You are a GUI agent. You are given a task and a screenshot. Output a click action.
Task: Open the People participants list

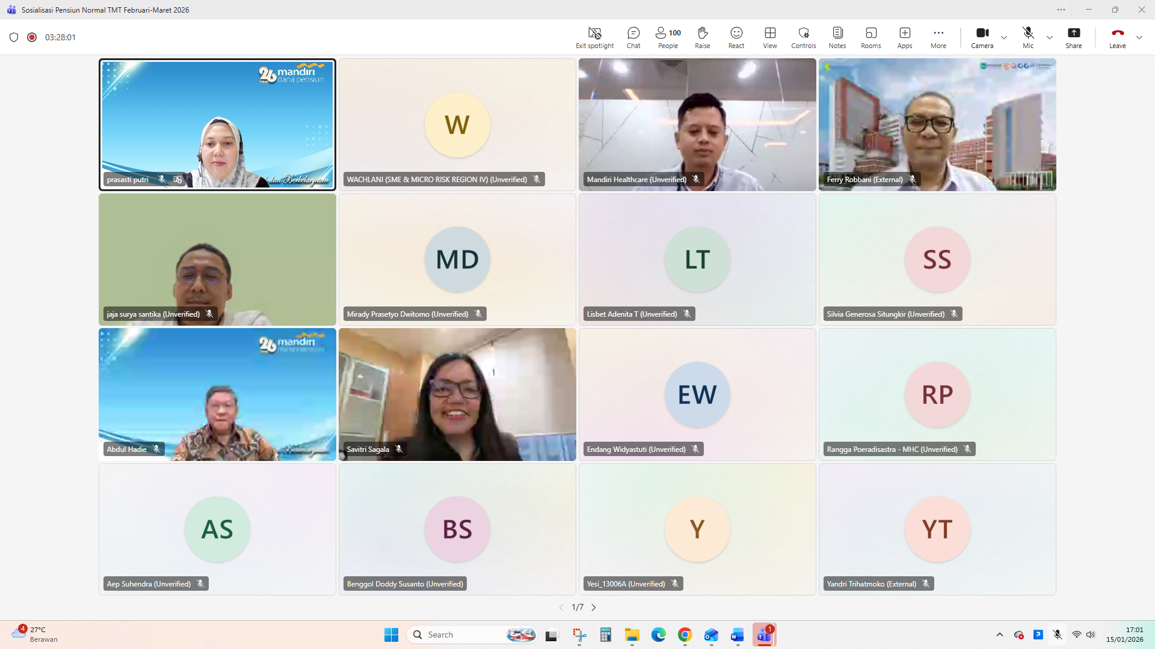[x=668, y=37]
